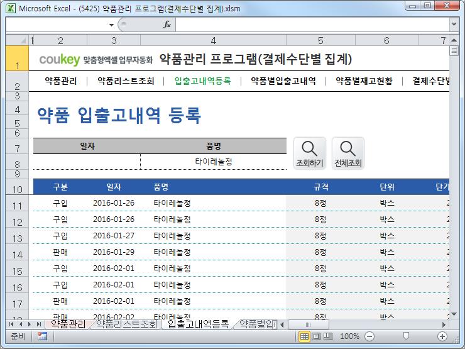Go to last sheet tab arrow
This screenshot has width=465, height=349.
(x=38, y=324)
